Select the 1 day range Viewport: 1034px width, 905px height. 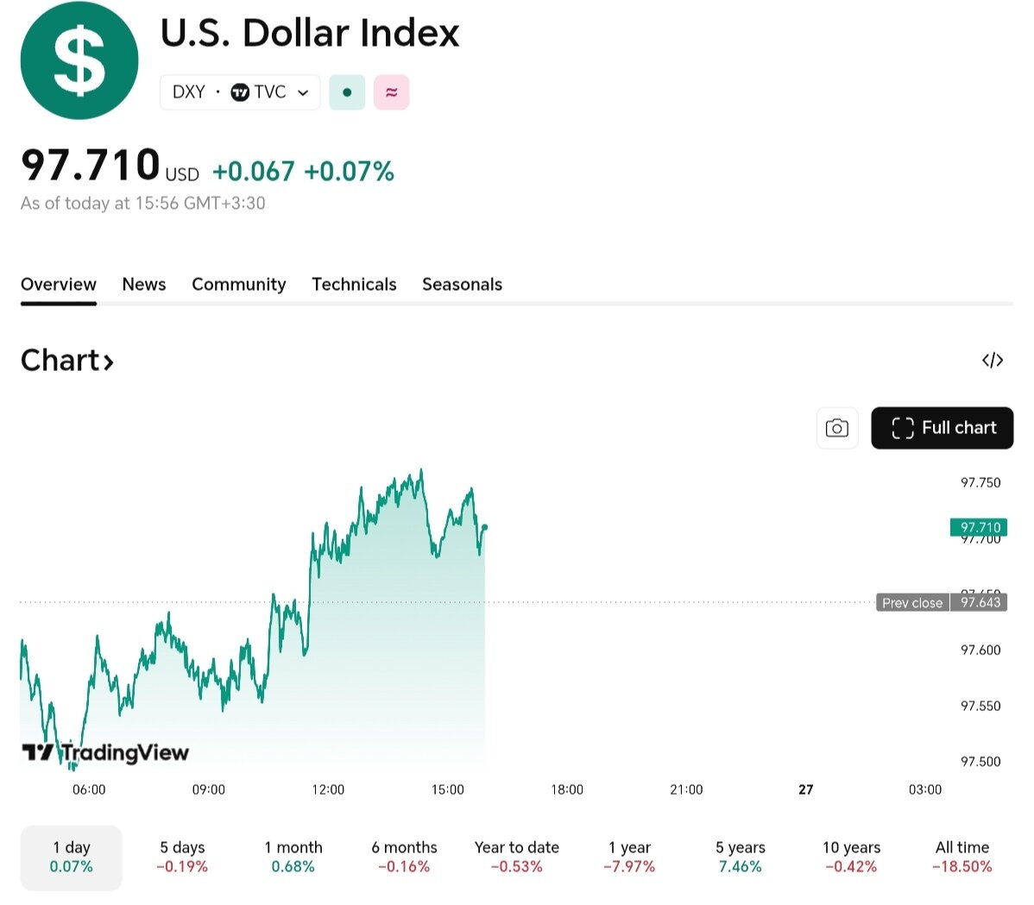72,857
